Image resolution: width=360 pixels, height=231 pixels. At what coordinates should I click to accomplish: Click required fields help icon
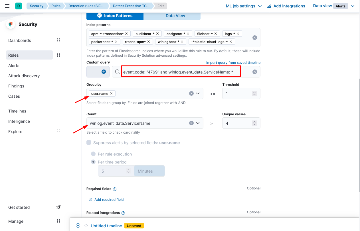[115, 189]
